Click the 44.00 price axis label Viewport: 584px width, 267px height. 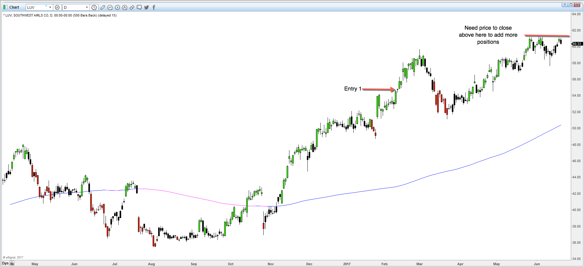pyautogui.click(x=577, y=177)
